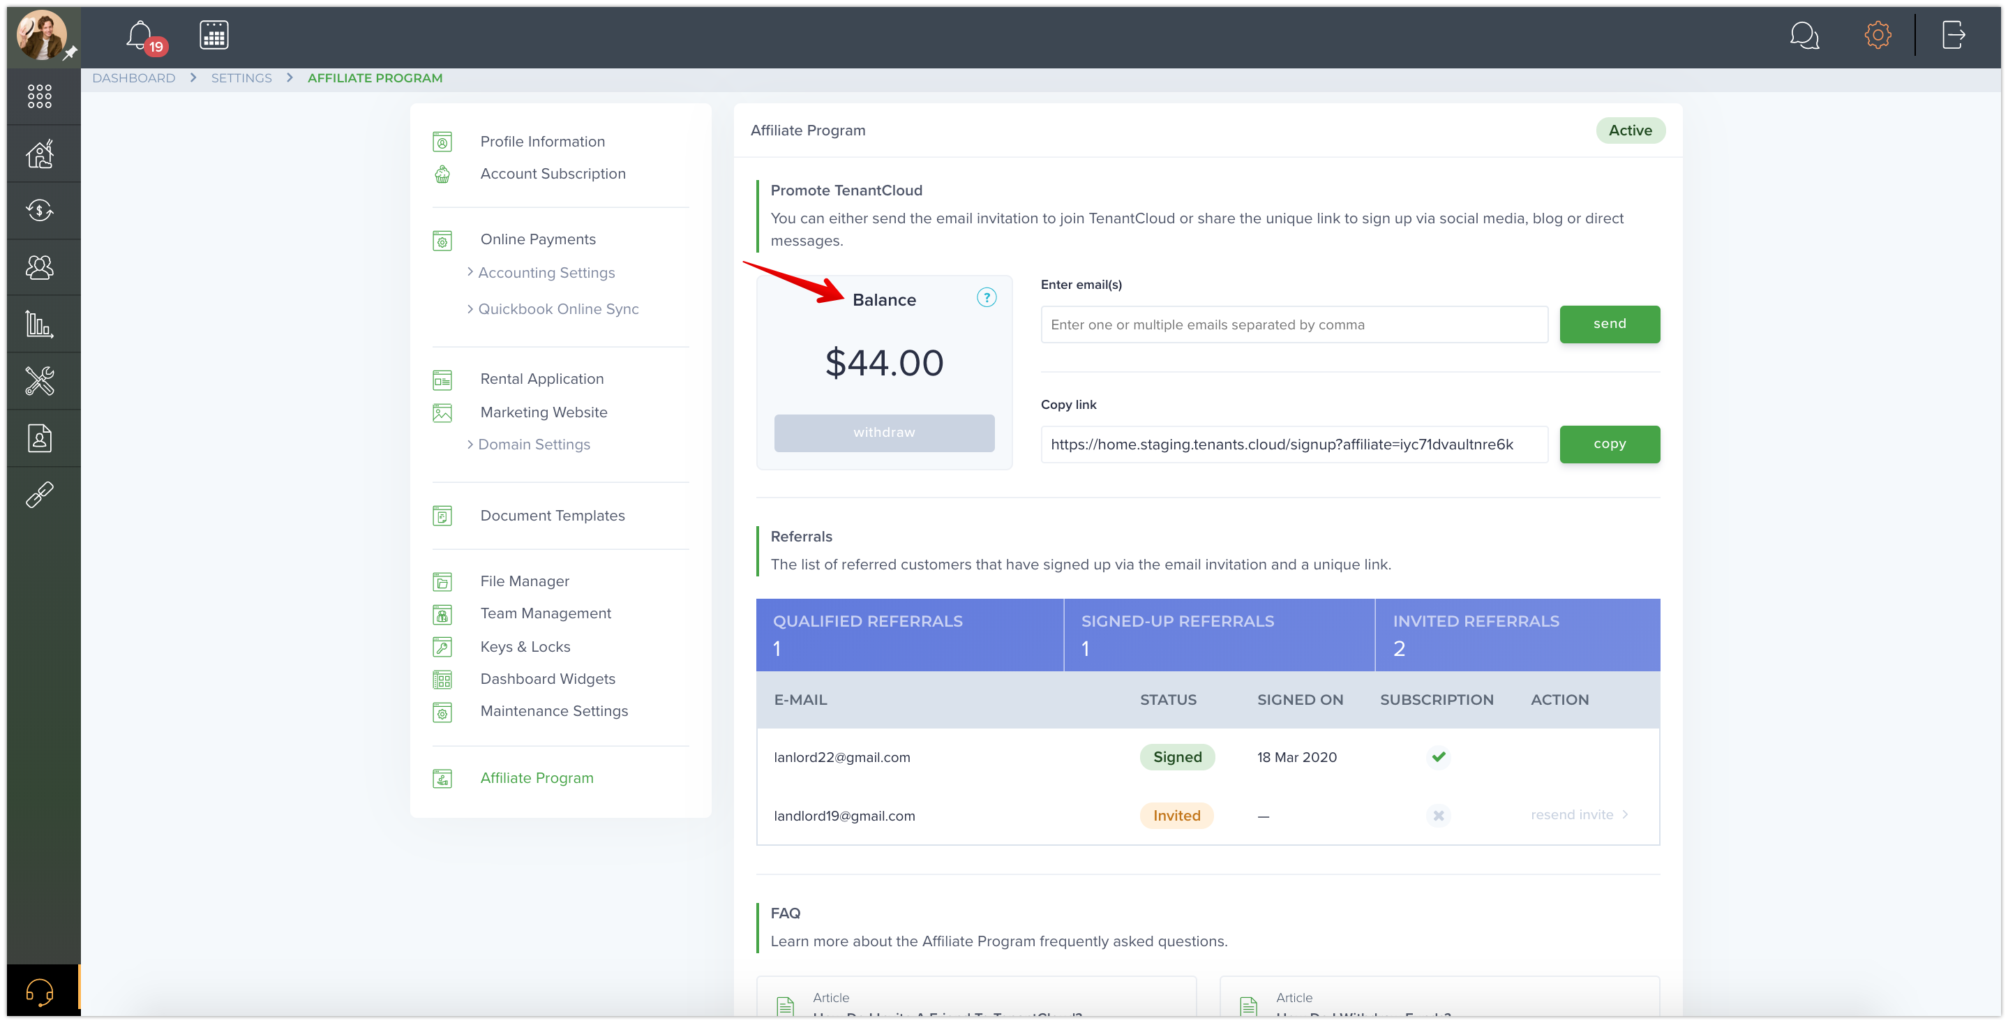Open the messages chat icon
2008x1023 pixels.
click(1804, 35)
